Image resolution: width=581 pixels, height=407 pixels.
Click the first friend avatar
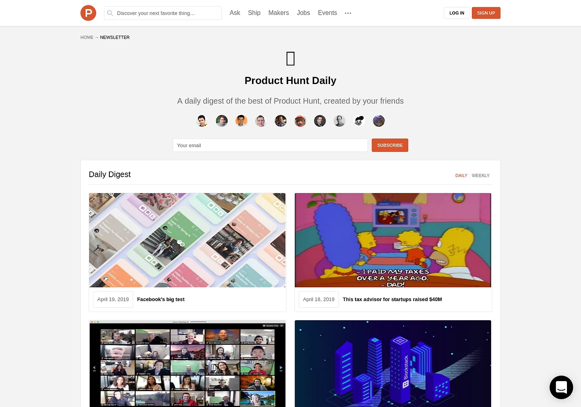202,121
